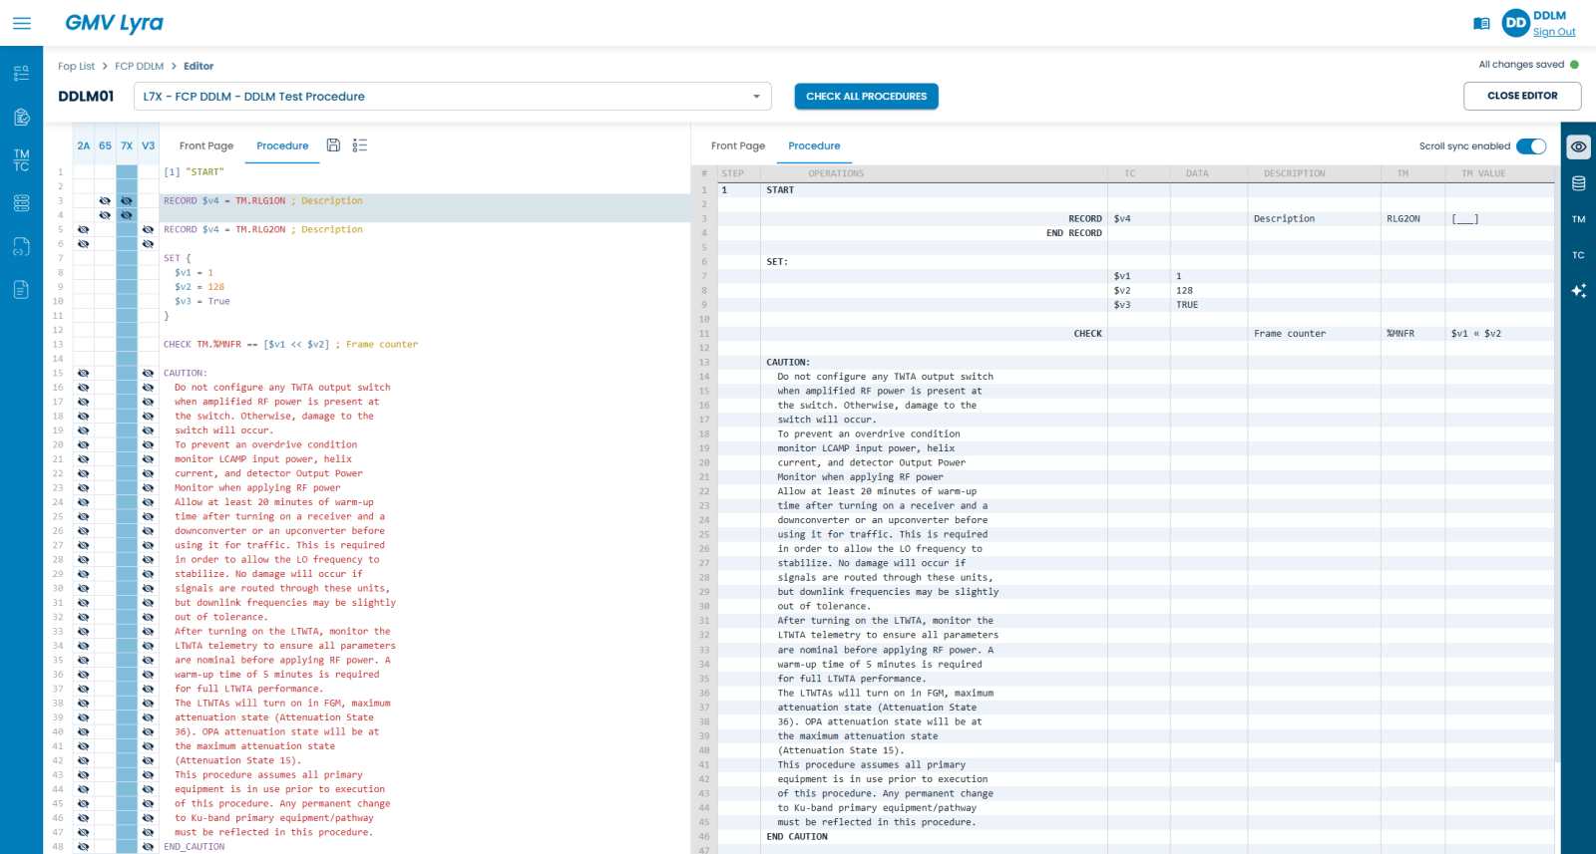Image resolution: width=1596 pixels, height=854 pixels.
Task: Disable the Scroll sync toggle
Action: pyautogui.click(x=1530, y=146)
